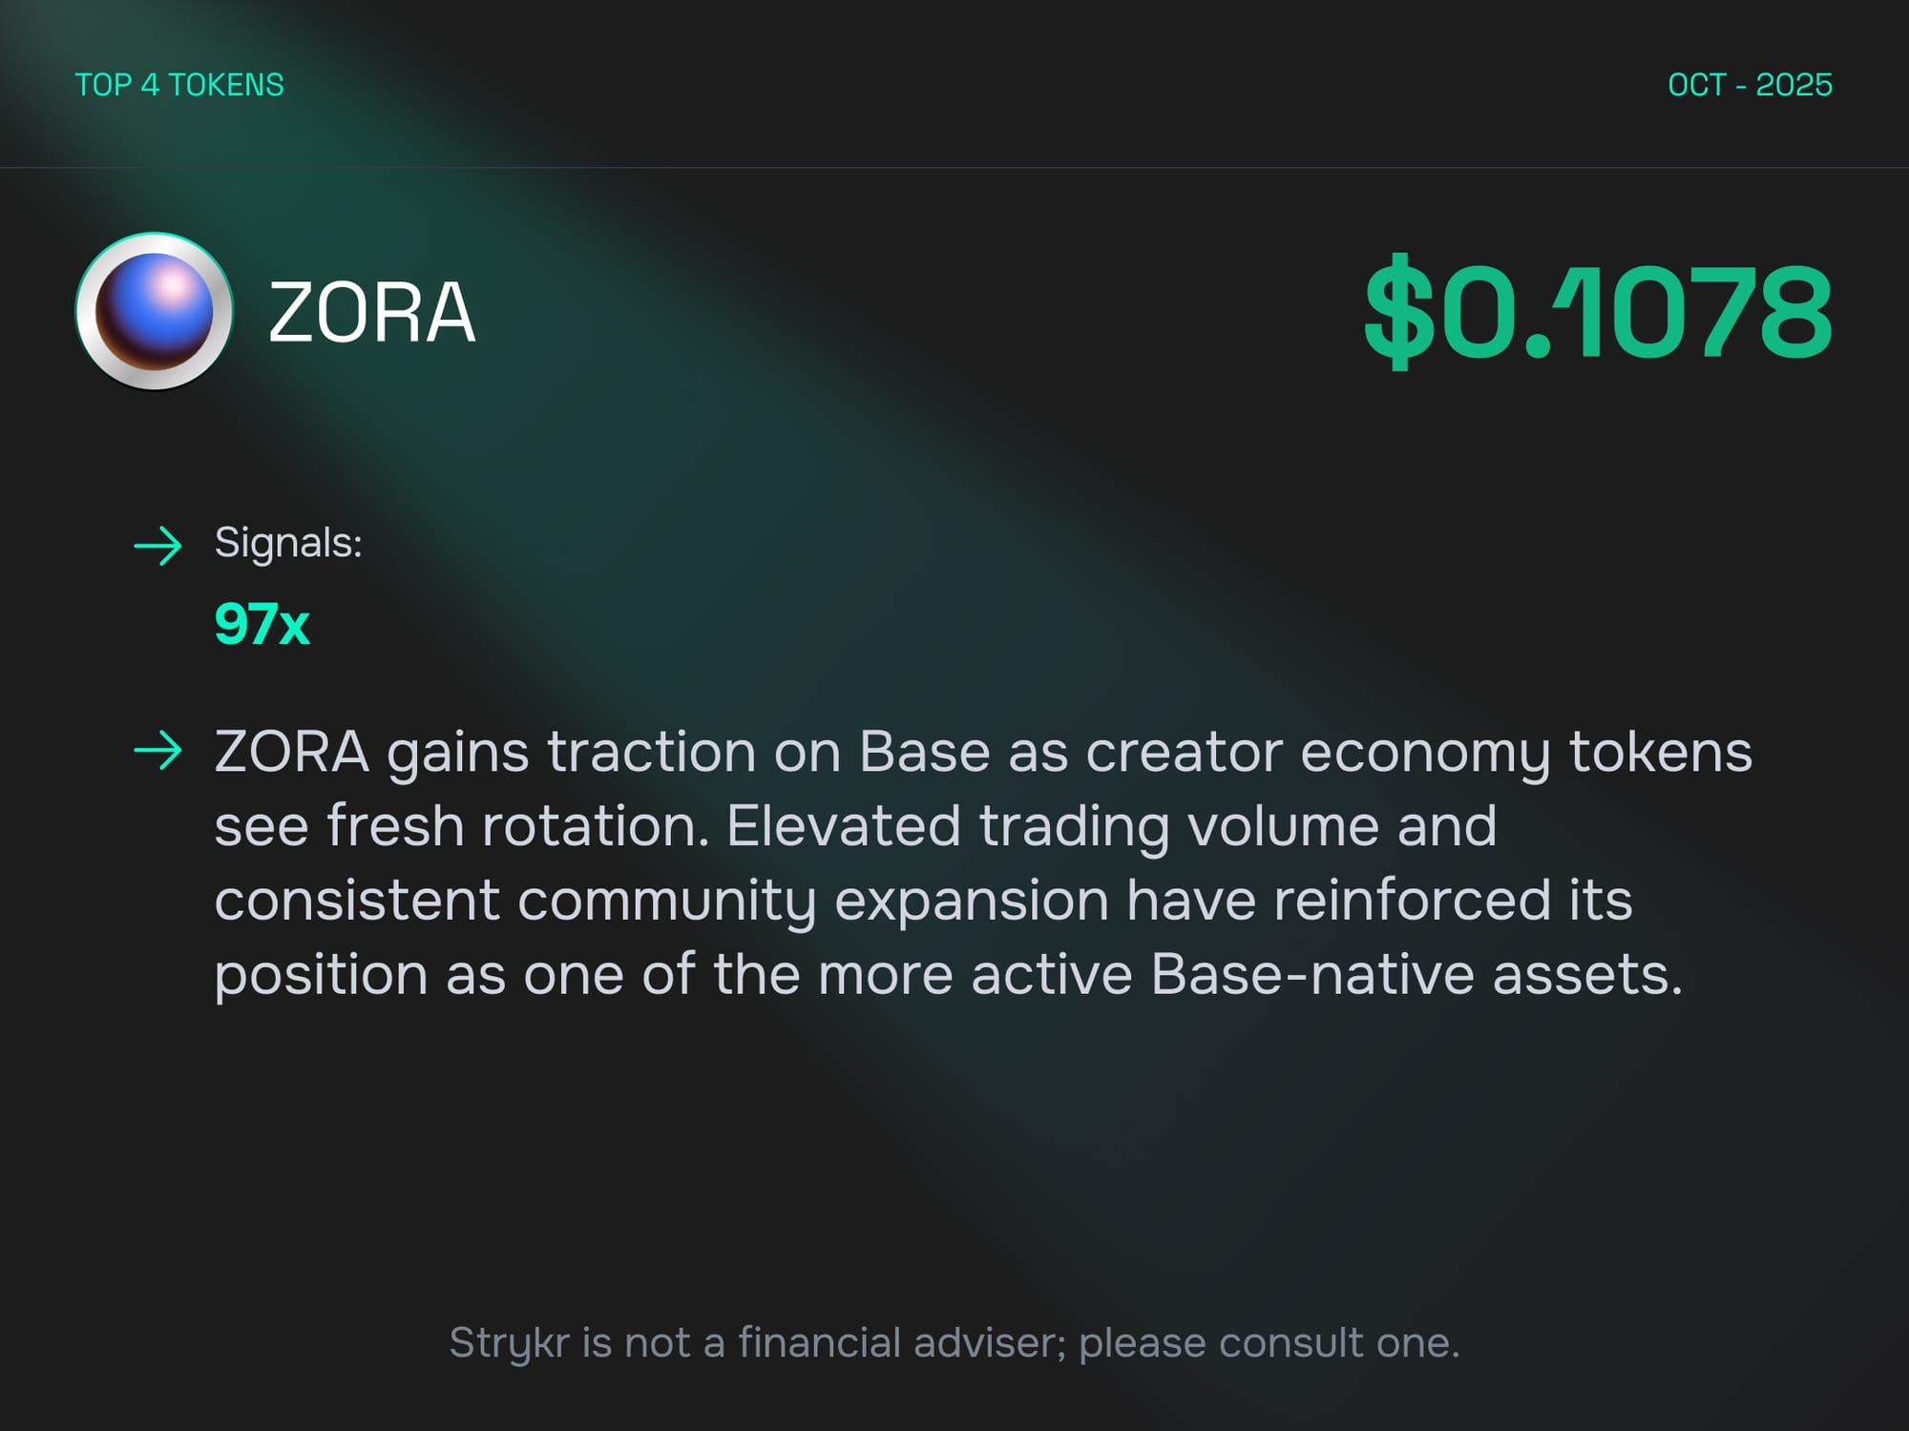Click the "see fresh rotation" phrase

[x=462, y=826]
